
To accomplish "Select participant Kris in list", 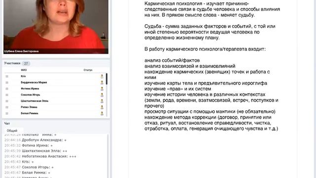I will coord(23,76).
